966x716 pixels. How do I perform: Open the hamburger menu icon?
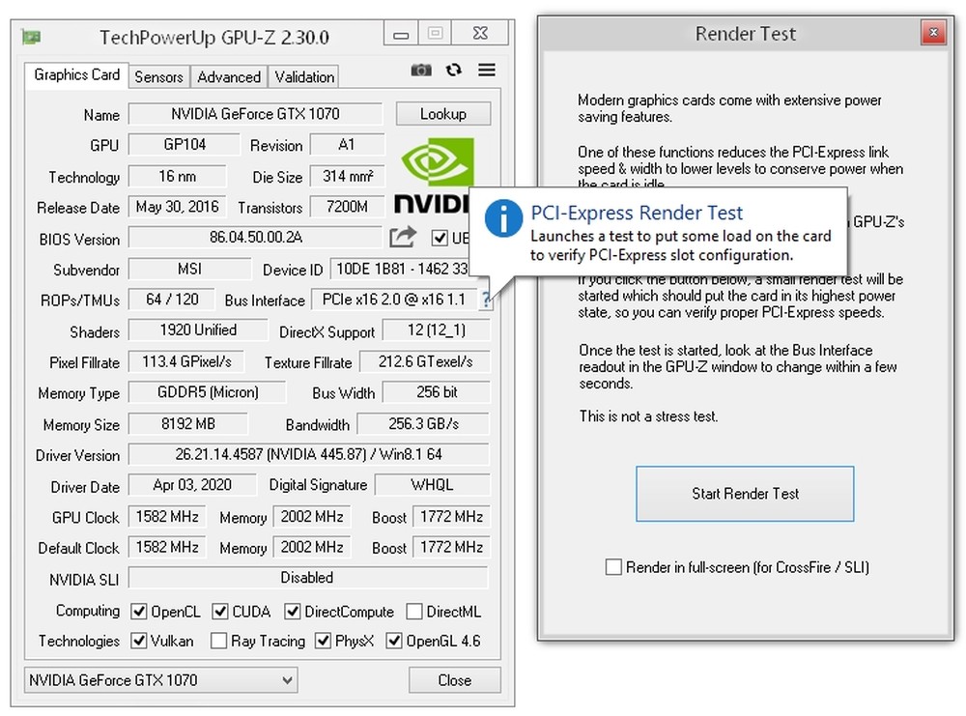486,71
